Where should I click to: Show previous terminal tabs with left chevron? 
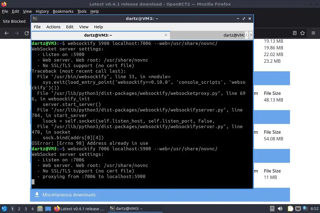[247, 35]
